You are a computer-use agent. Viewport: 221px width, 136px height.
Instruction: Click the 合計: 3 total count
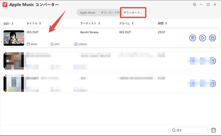click(x=8, y=24)
